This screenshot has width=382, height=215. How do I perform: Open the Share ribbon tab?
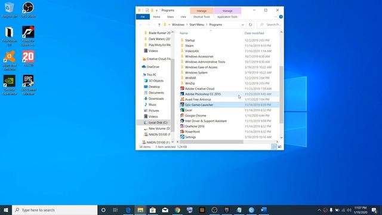(x=170, y=17)
